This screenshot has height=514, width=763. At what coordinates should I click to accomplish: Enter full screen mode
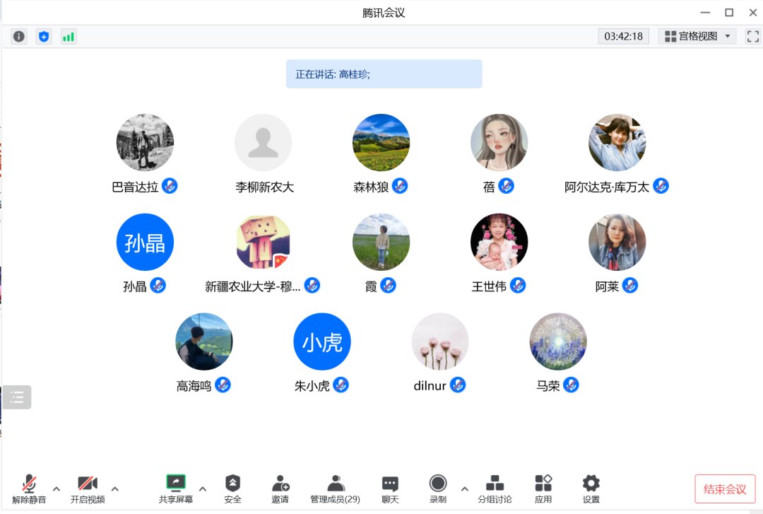pyautogui.click(x=752, y=36)
